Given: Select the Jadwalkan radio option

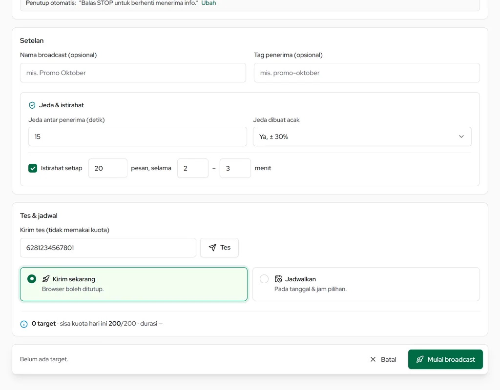Looking at the screenshot, I should click(264, 279).
